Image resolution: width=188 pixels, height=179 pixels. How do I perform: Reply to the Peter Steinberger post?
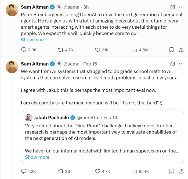click(24, 50)
